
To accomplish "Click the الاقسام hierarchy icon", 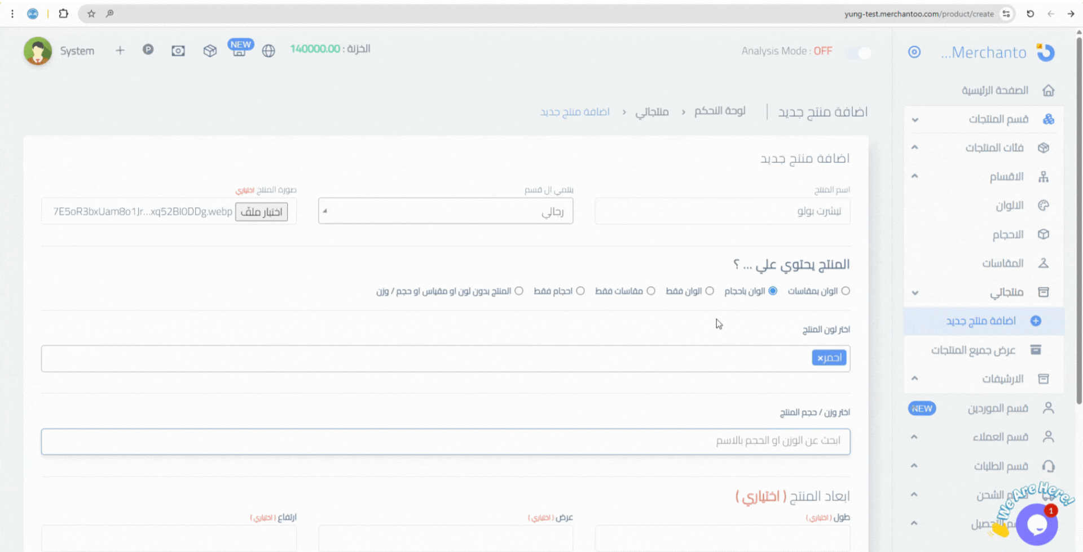I will [1044, 177].
